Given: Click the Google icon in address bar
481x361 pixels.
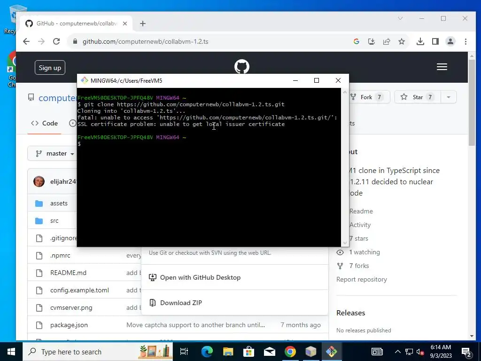Looking at the screenshot, I should pyautogui.click(x=356, y=41).
